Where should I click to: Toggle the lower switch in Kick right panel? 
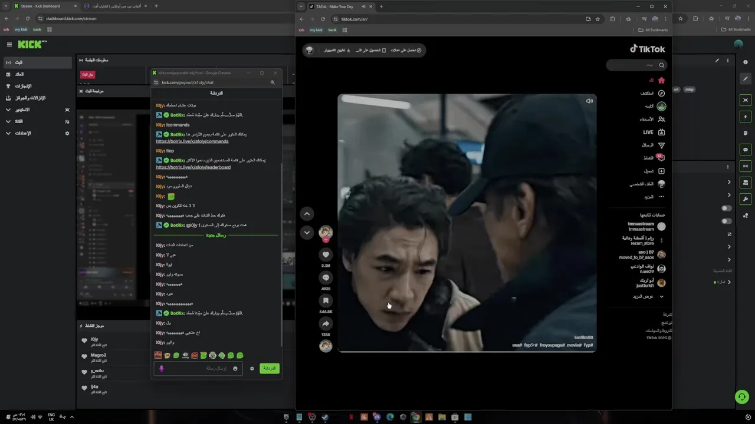point(726,221)
